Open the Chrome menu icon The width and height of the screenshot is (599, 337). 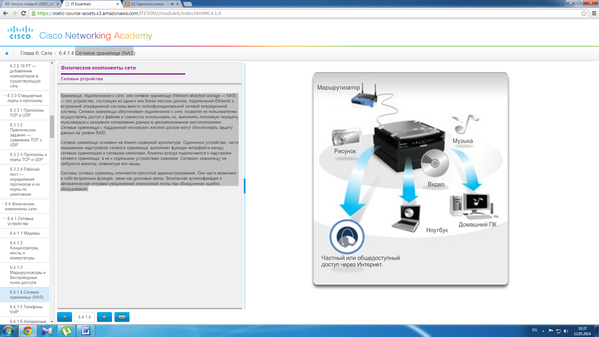click(594, 13)
